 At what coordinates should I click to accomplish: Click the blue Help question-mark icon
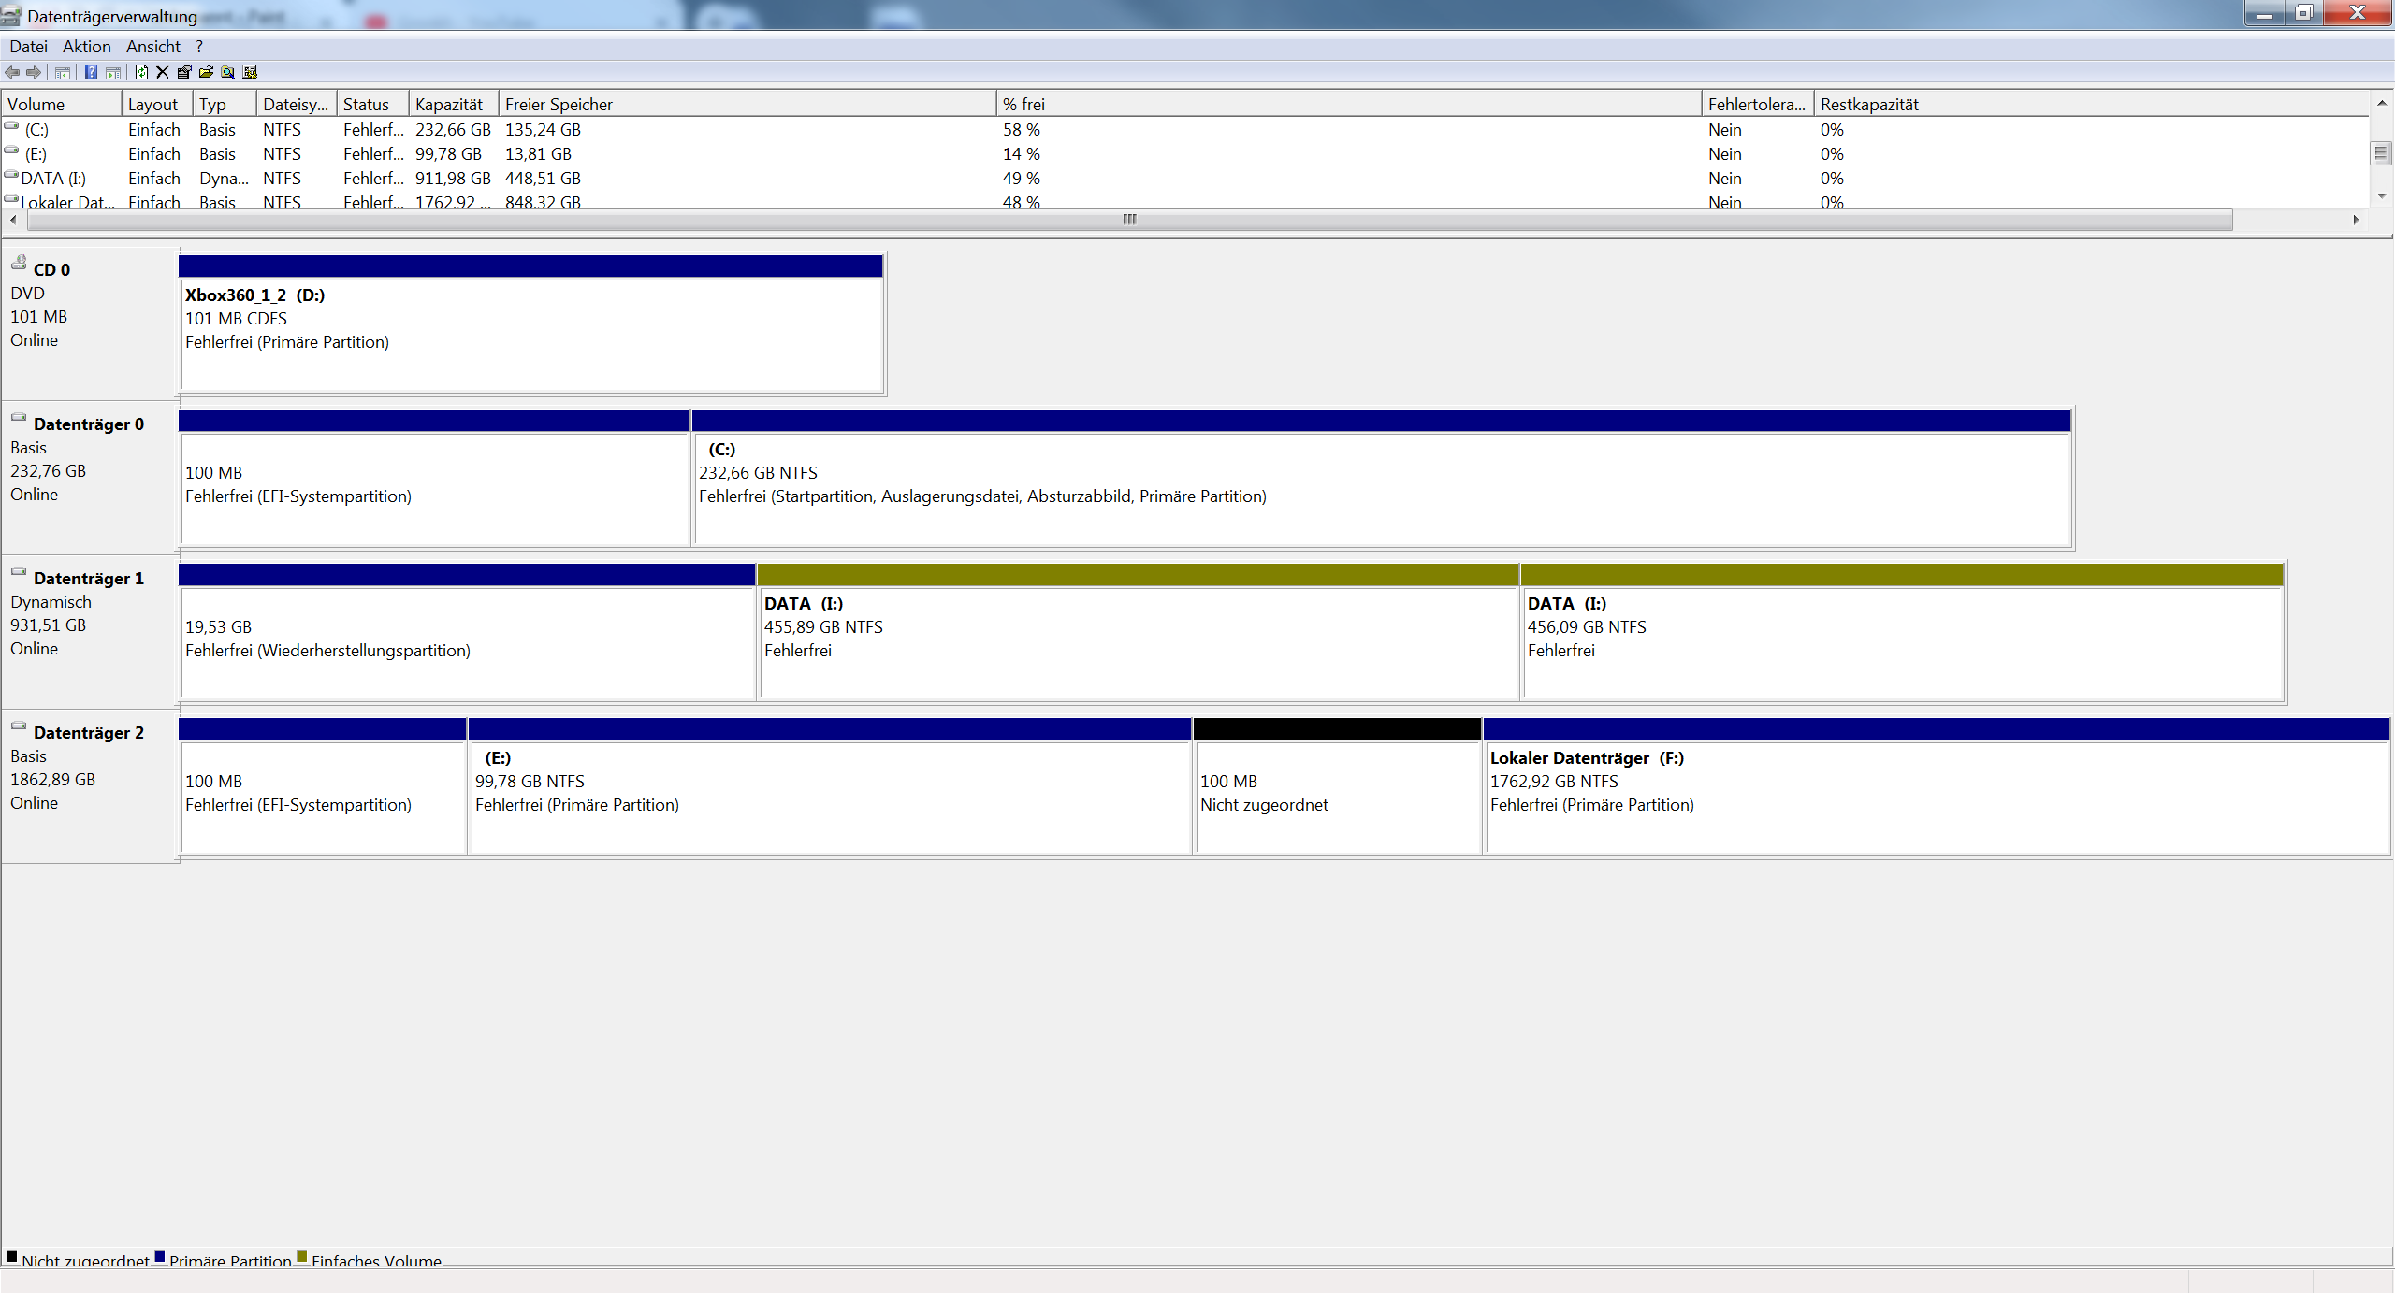[x=91, y=72]
